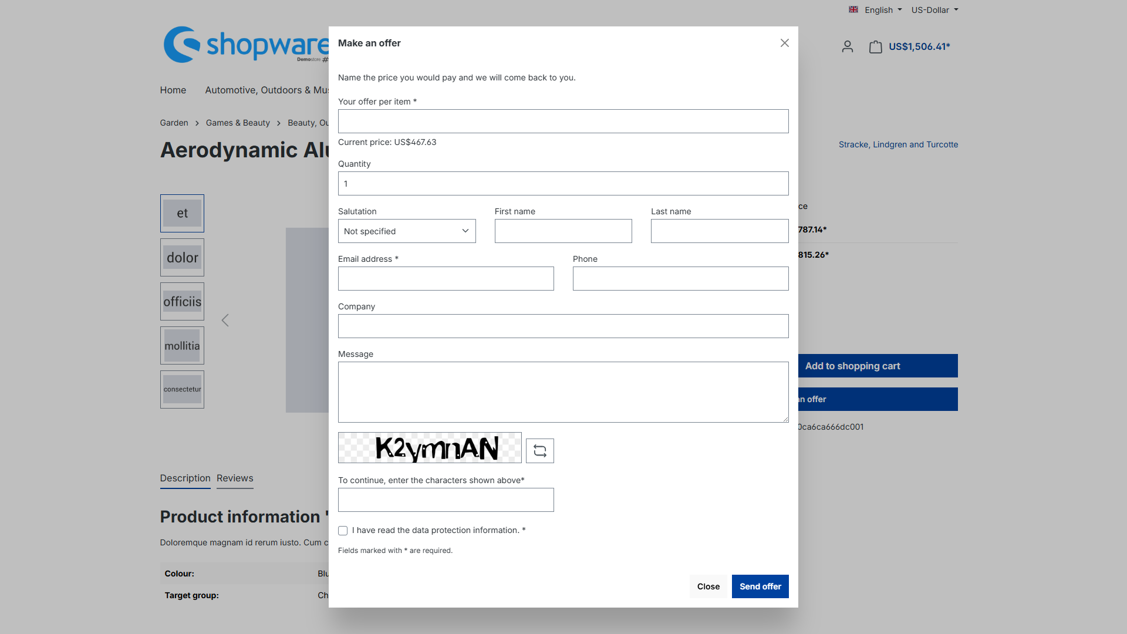
Task: Click the Shopware logo
Action: [x=246, y=44]
